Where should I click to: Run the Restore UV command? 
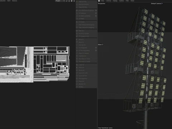click(x=86, y=84)
